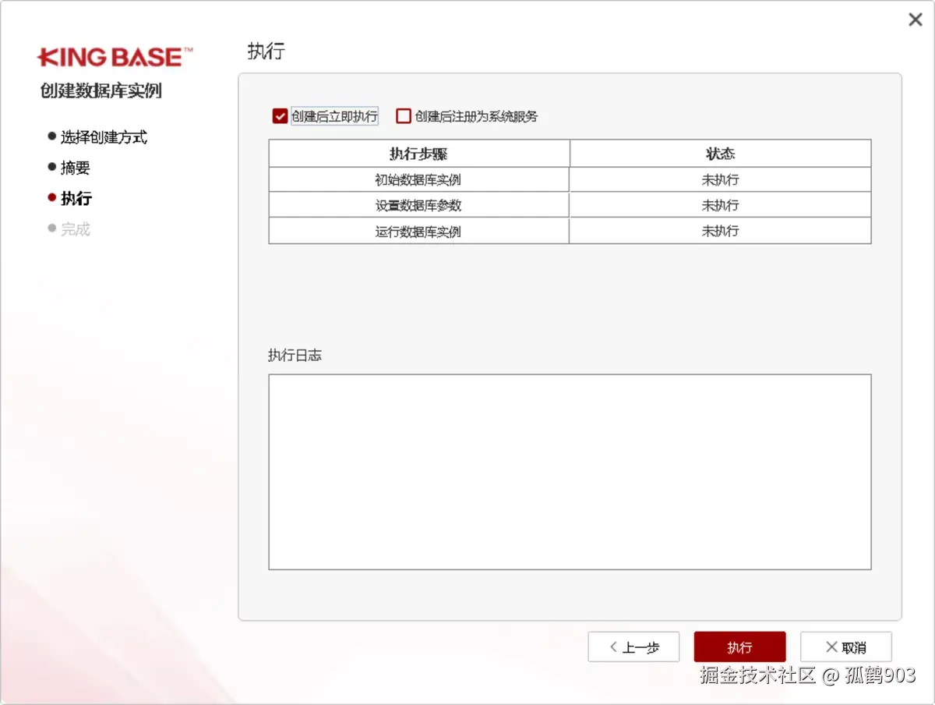Click the 创建数据库实例 title

pos(101,90)
